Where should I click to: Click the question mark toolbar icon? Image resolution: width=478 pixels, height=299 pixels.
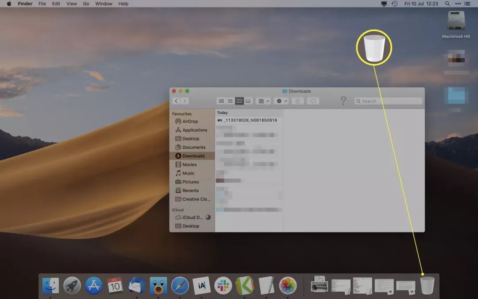[x=343, y=101]
